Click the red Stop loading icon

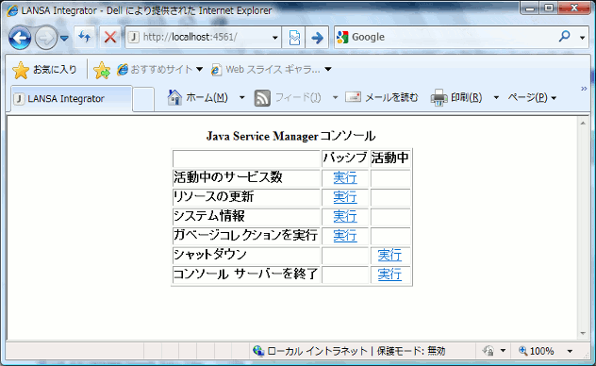click(x=110, y=37)
